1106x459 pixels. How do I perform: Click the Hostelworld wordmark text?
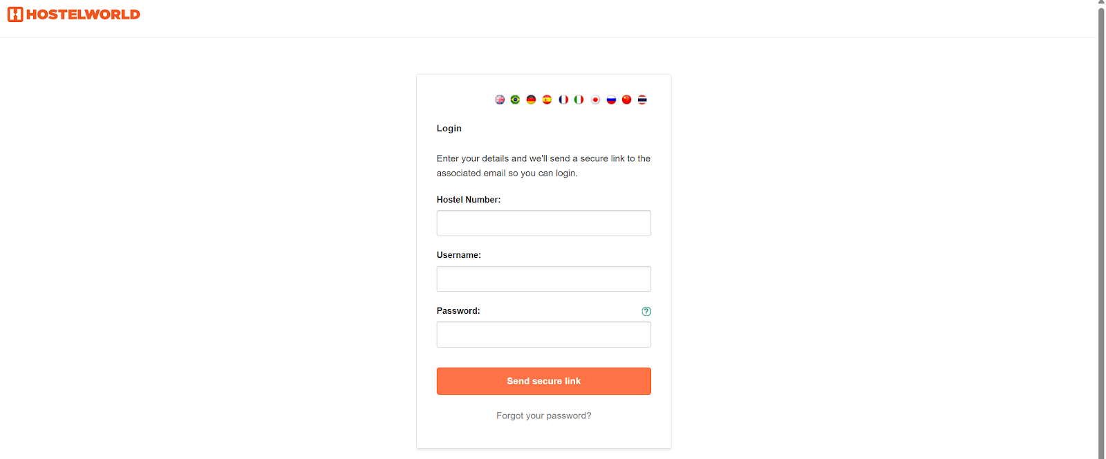click(x=83, y=15)
